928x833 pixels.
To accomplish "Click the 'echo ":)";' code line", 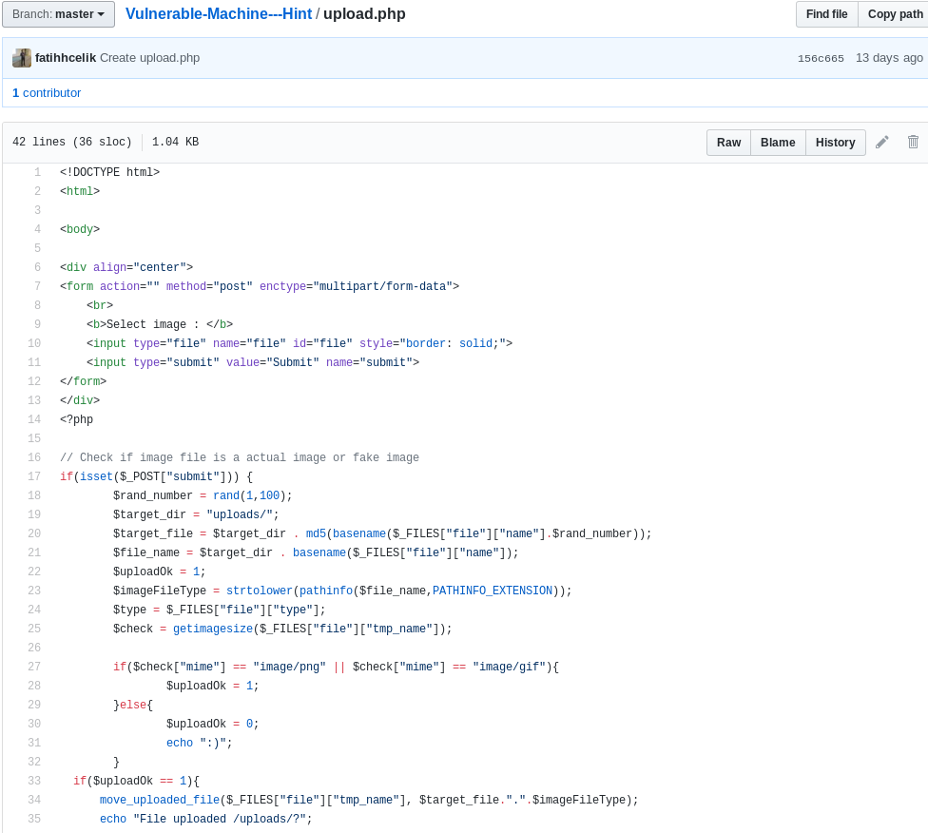I will (200, 743).
